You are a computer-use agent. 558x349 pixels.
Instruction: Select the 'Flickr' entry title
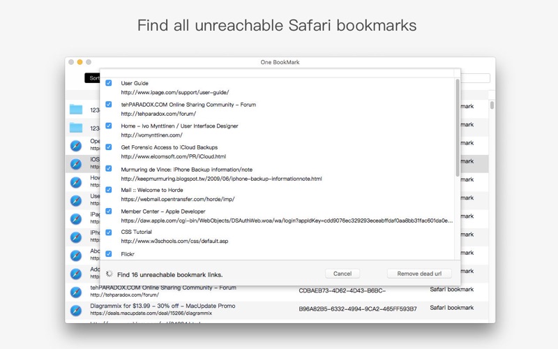(128, 254)
